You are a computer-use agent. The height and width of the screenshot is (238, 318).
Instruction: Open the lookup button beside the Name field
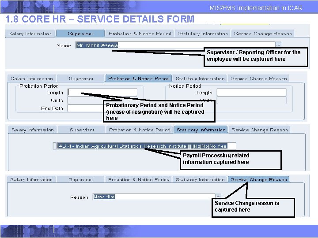[x=278, y=45]
